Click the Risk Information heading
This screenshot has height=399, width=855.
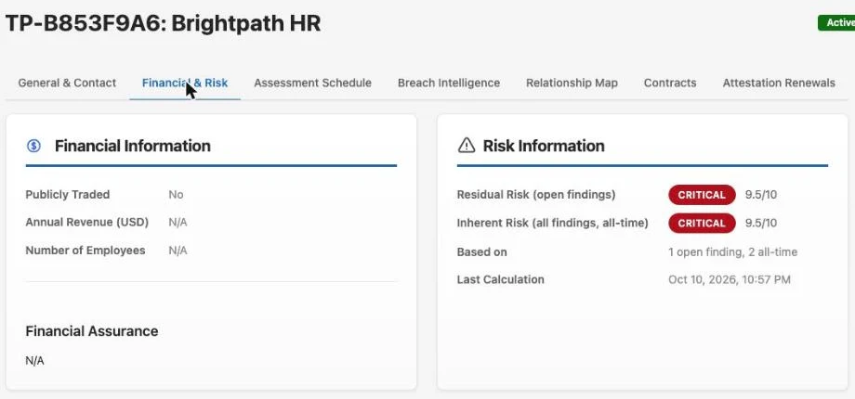pos(544,146)
